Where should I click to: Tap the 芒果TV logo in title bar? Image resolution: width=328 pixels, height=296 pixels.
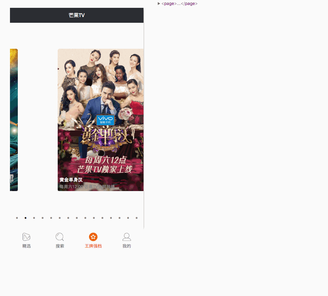click(x=76, y=15)
